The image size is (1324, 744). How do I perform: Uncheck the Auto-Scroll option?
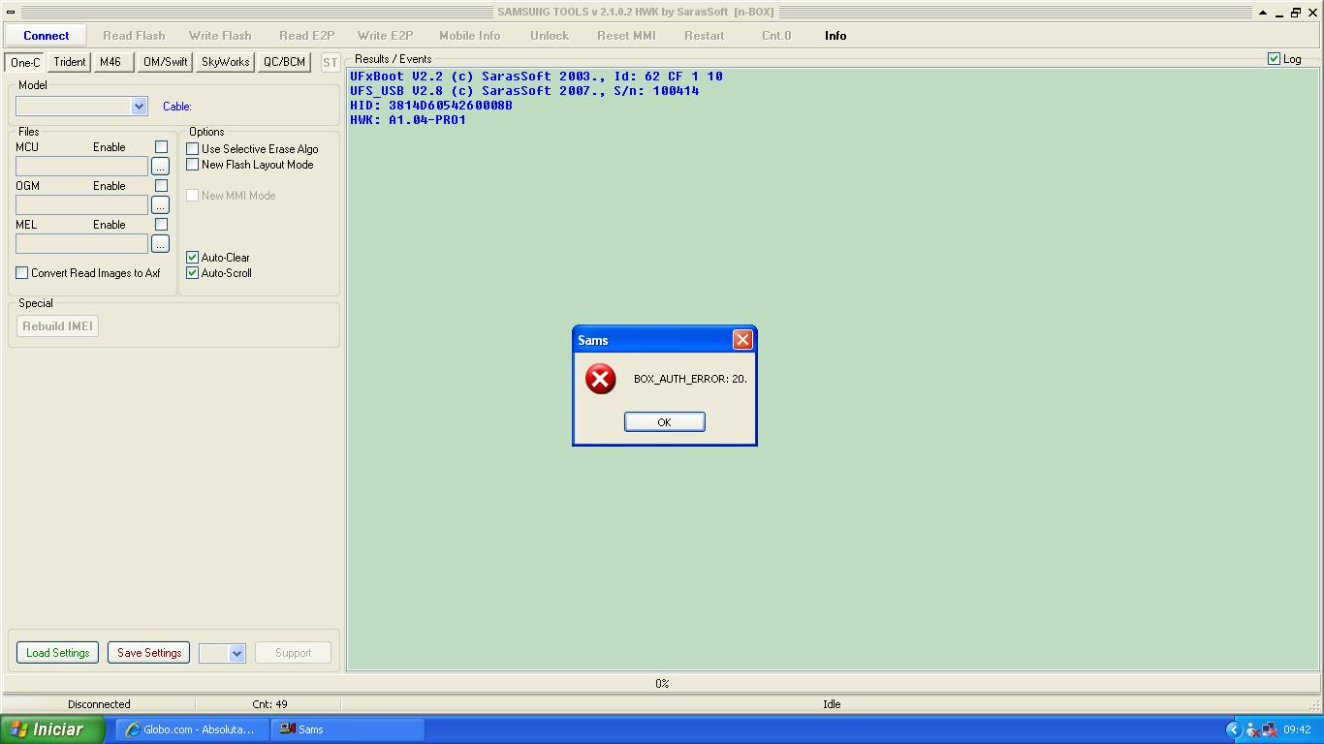coord(192,273)
